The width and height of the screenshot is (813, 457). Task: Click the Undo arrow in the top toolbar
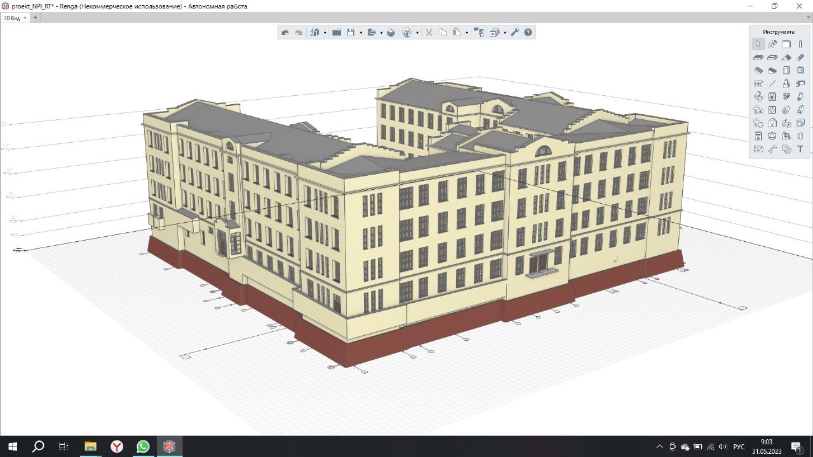(x=285, y=32)
